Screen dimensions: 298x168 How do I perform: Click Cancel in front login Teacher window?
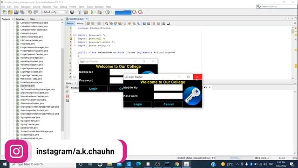pos(169,104)
